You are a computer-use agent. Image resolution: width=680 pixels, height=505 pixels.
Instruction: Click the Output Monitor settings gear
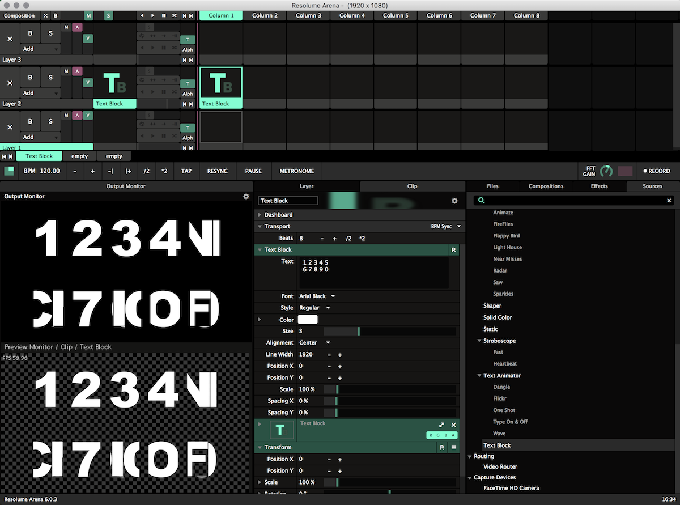point(246,197)
